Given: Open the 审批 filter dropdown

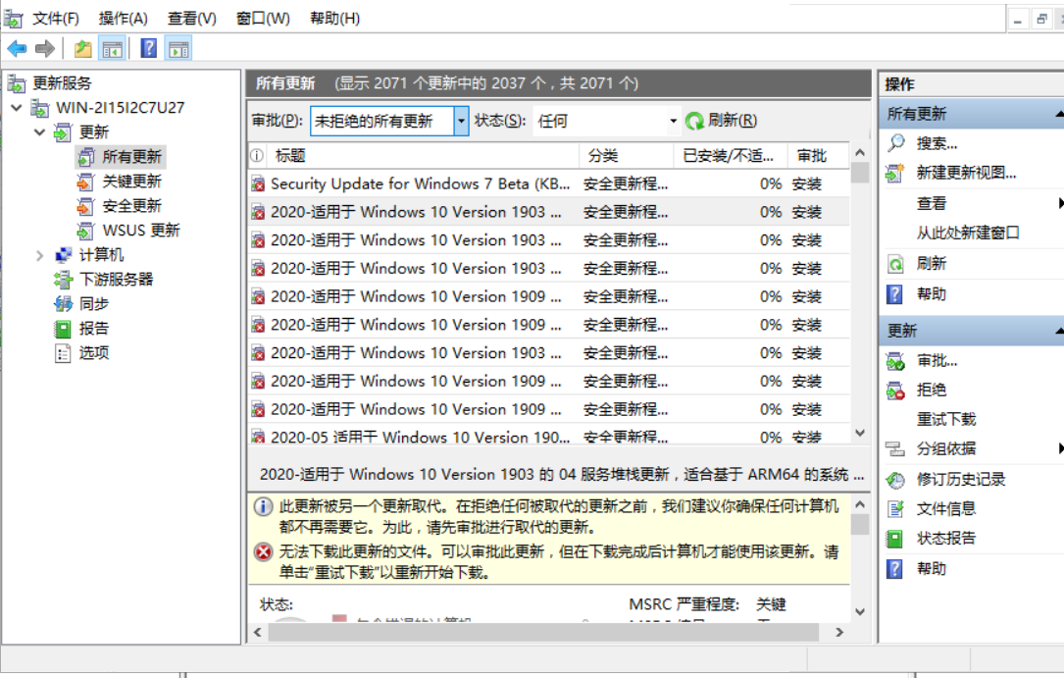Looking at the screenshot, I should coord(461,122).
